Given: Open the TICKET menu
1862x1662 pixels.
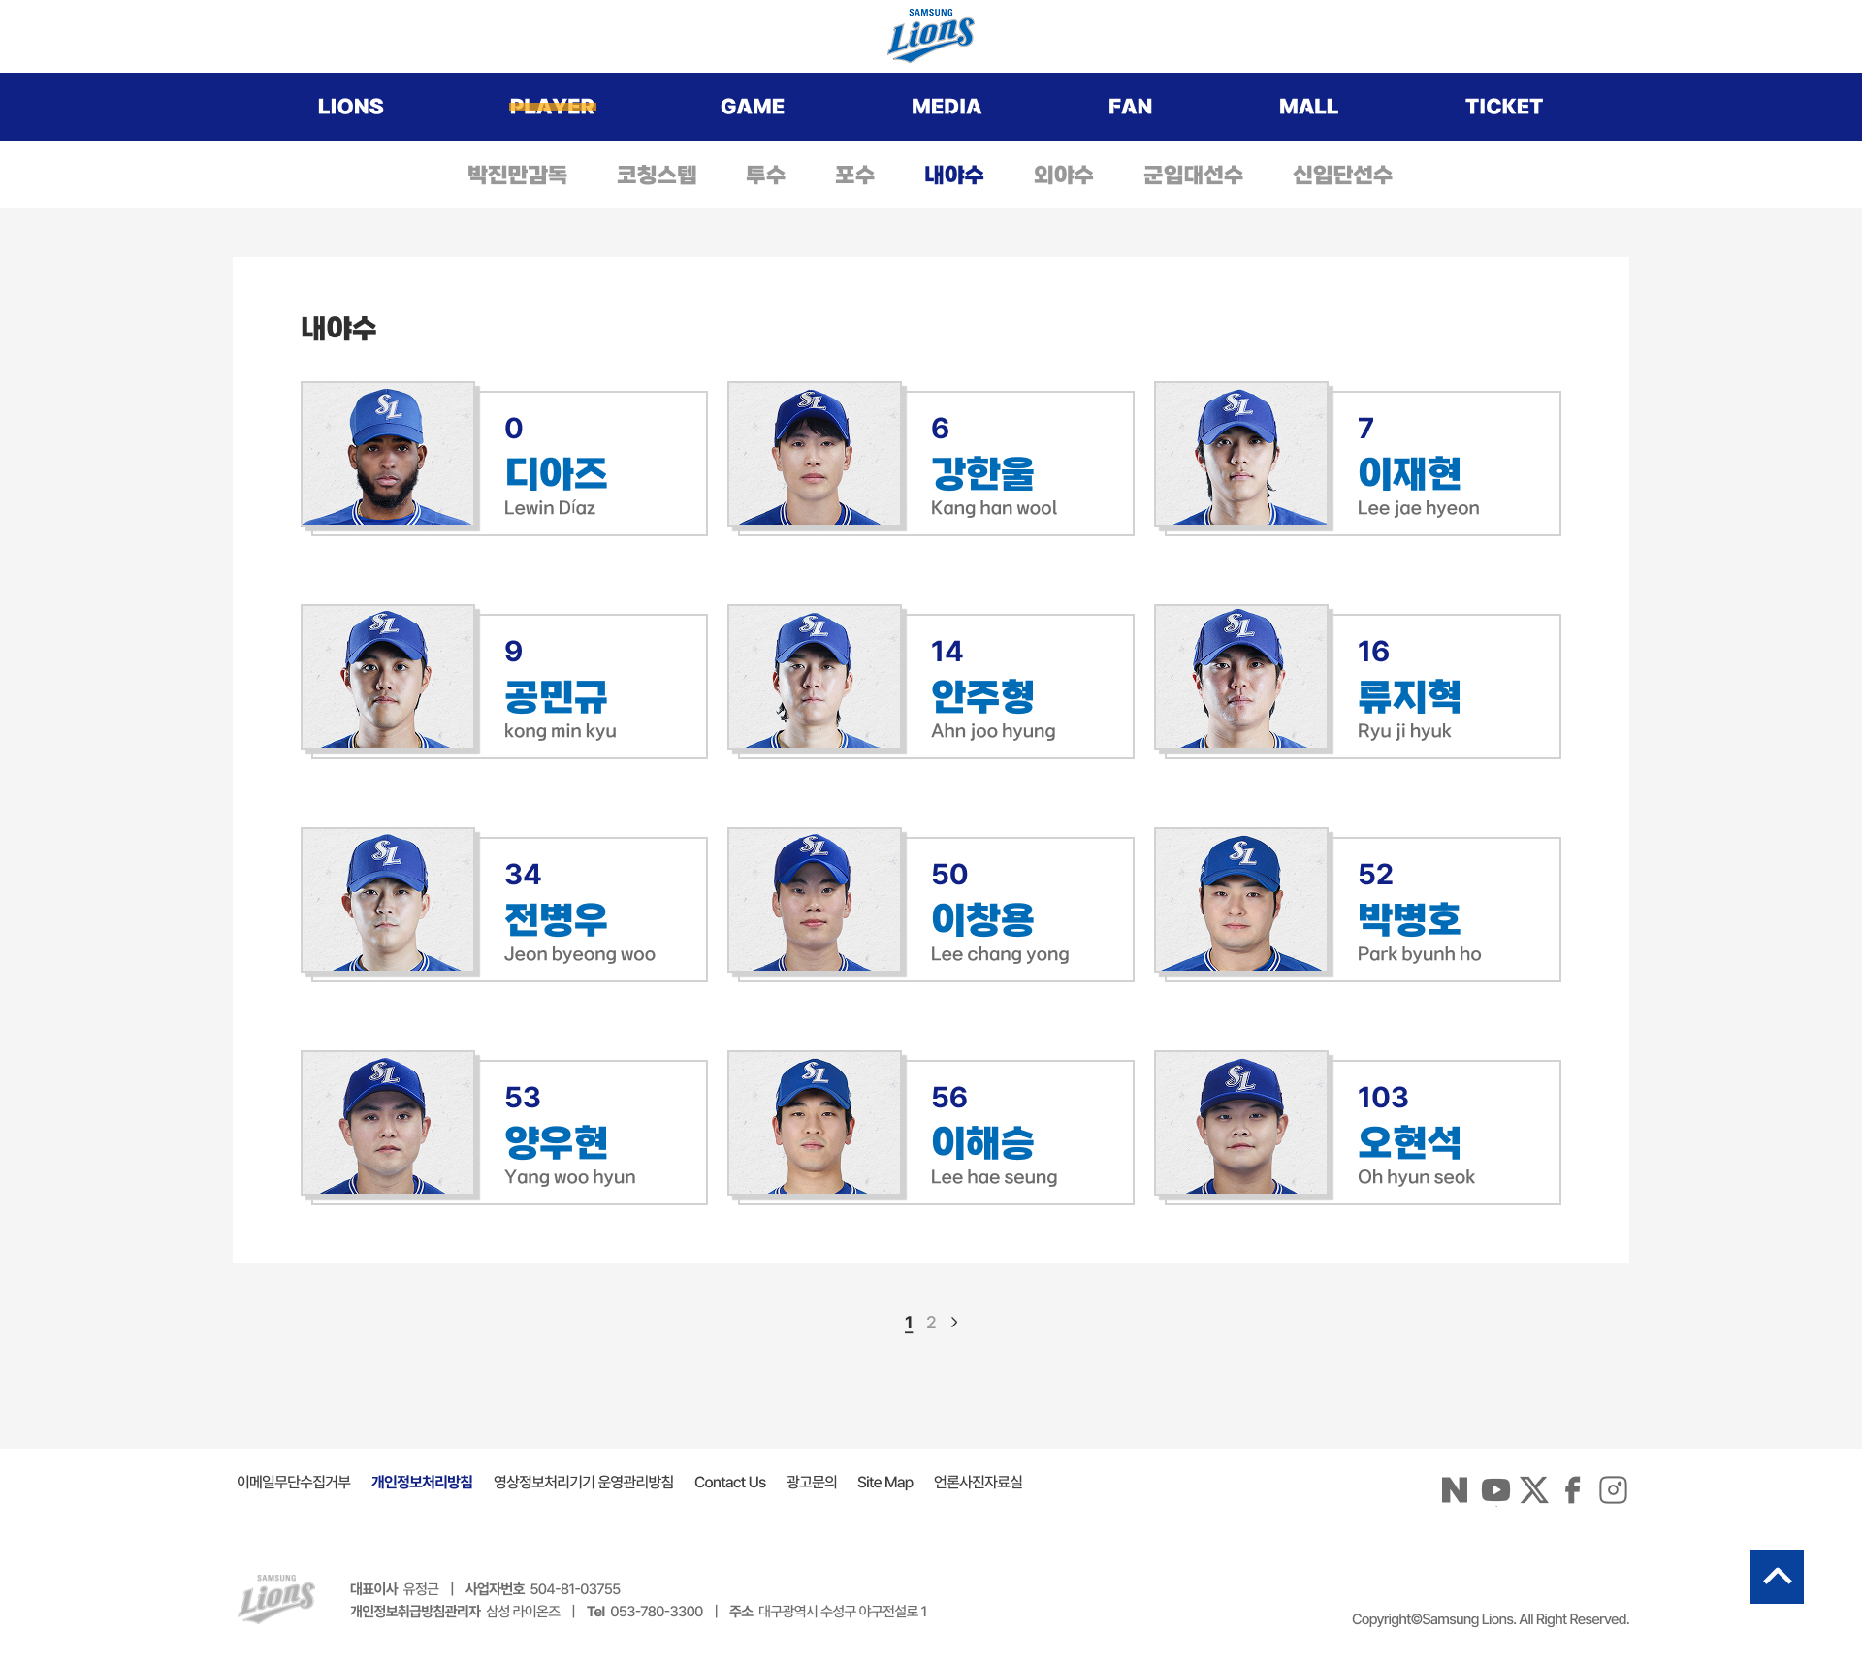Looking at the screenshot, I should coord(1503,107).
